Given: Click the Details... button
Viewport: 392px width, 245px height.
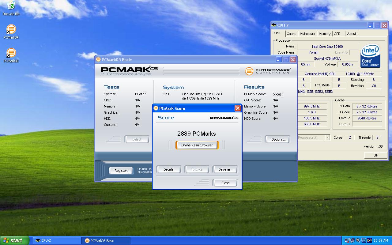Looking at the screenshot, I should pos(170,169).
